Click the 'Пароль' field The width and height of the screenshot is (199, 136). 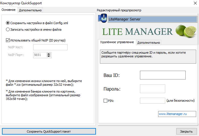[152, 89]
